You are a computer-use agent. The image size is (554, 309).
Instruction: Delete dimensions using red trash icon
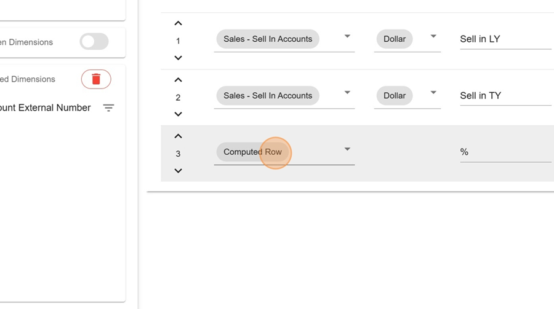tap(96, 79)
